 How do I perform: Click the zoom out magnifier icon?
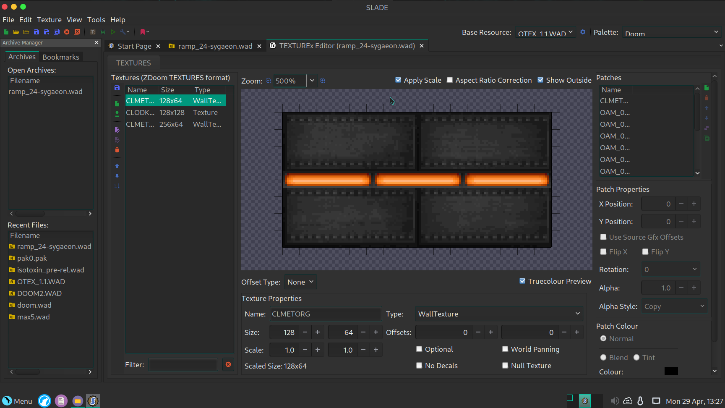click(269, 81)
